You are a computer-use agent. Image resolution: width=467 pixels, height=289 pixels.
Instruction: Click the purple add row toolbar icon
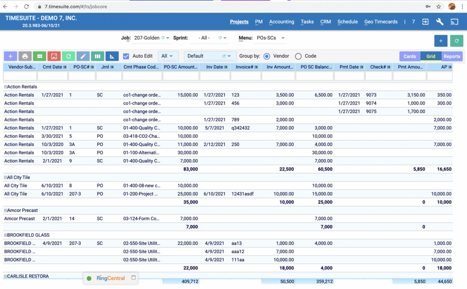(10, 56)
